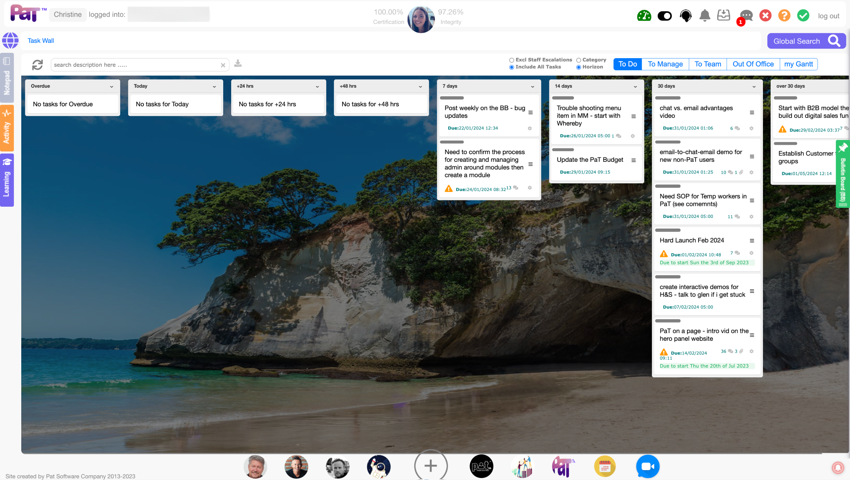Toggle the dark mode switch in header
850x480 pixels.
pos(664,16)
